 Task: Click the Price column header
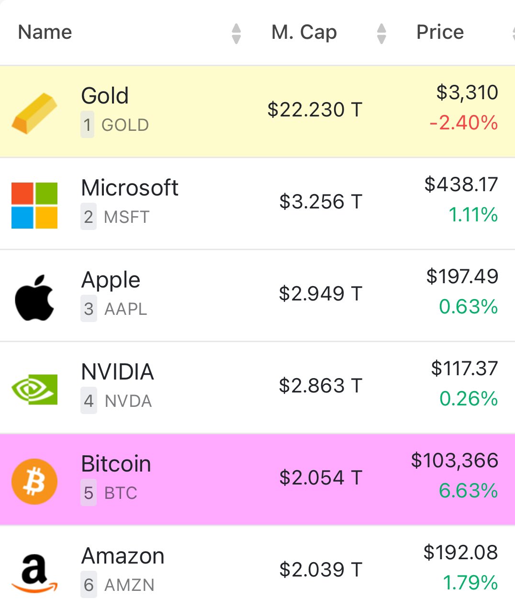(440, 32)
